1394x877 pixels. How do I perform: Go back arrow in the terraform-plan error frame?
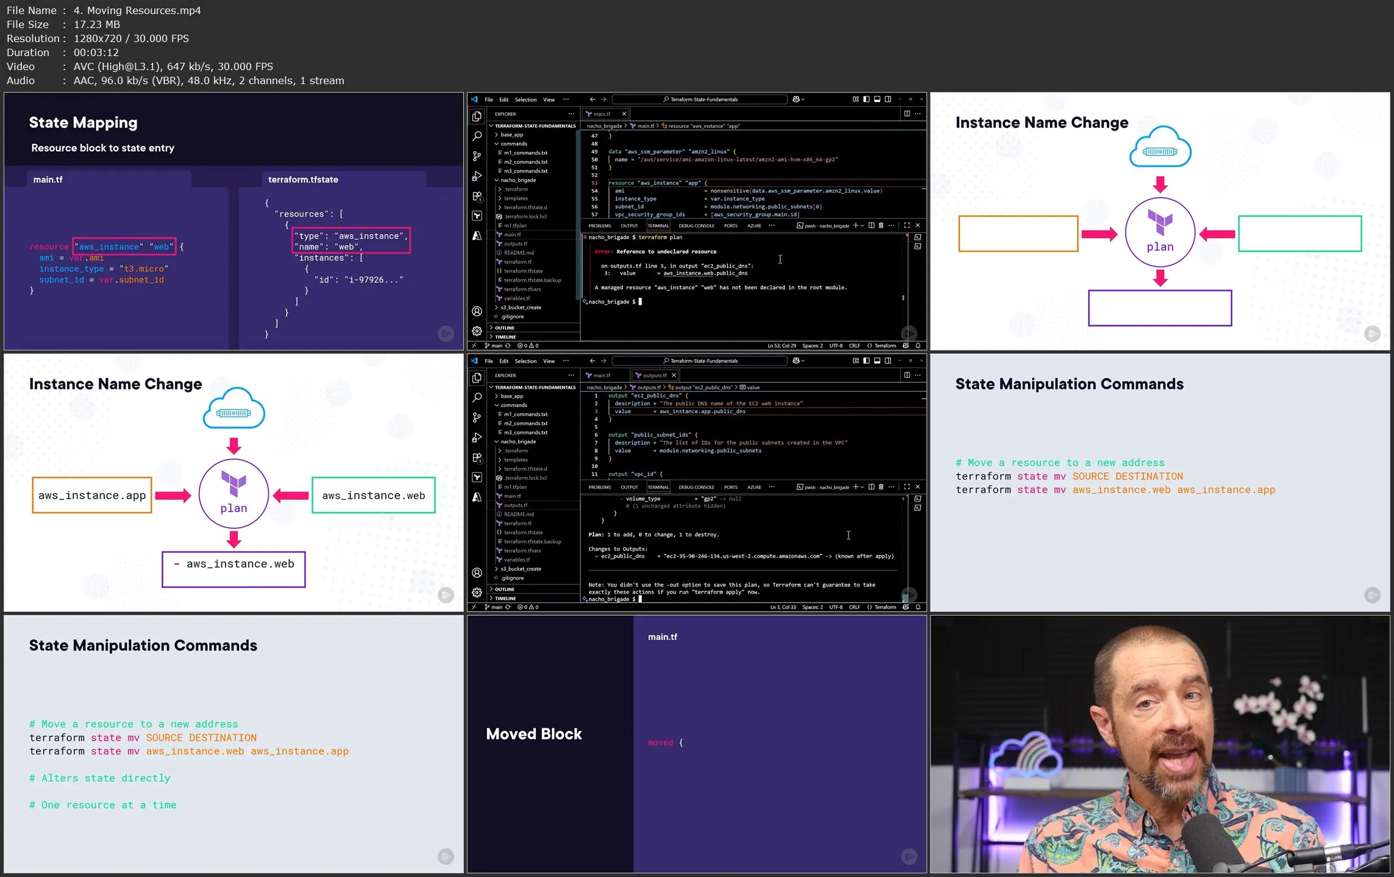[592, 99]
